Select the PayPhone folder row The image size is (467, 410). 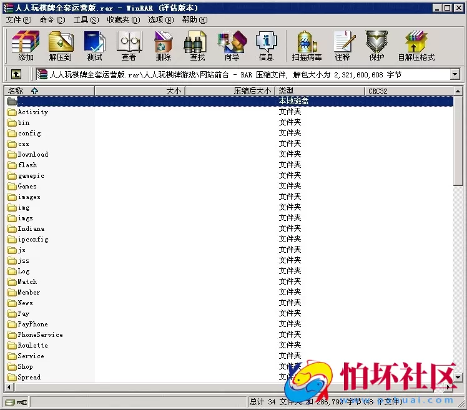[229, 325]
